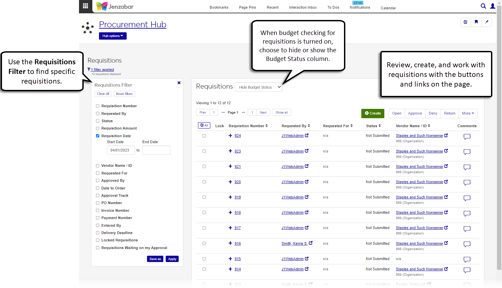
Task: Go to Notifications in top navigation
Action: pyautogui.click(x=360, y=7)
